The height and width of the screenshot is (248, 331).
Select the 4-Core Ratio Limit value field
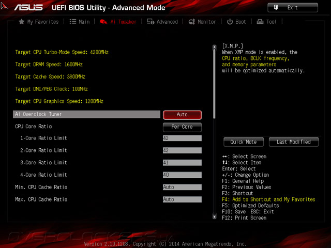click(182, 175)
